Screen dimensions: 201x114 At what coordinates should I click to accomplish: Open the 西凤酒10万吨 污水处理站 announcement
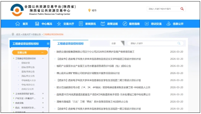[x=103, y=95]
